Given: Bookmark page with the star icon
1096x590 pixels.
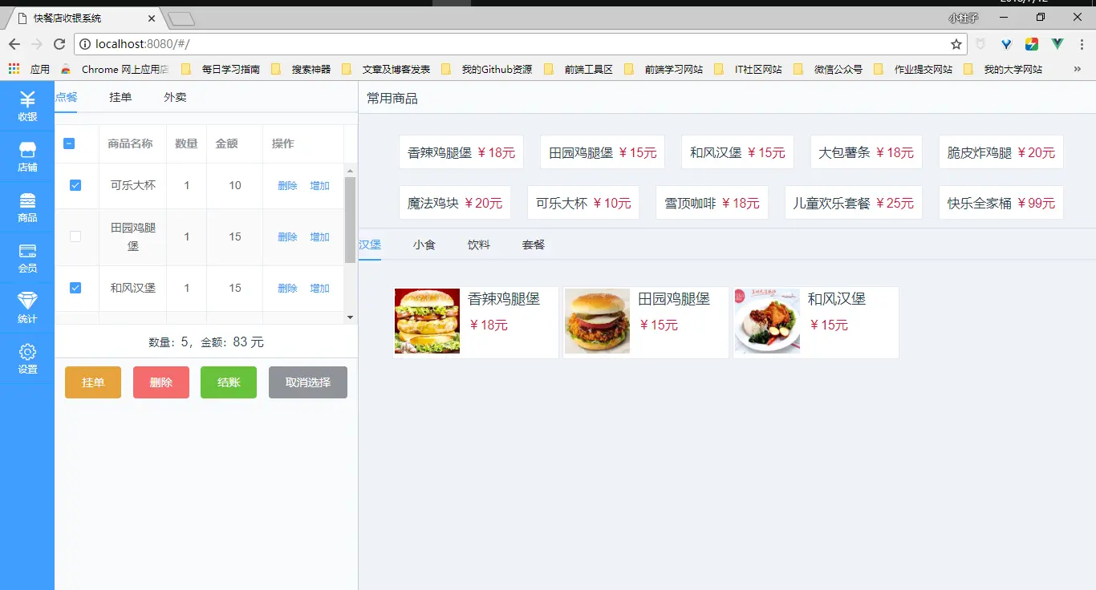Looking at the screenshot, I should point(956,44).
